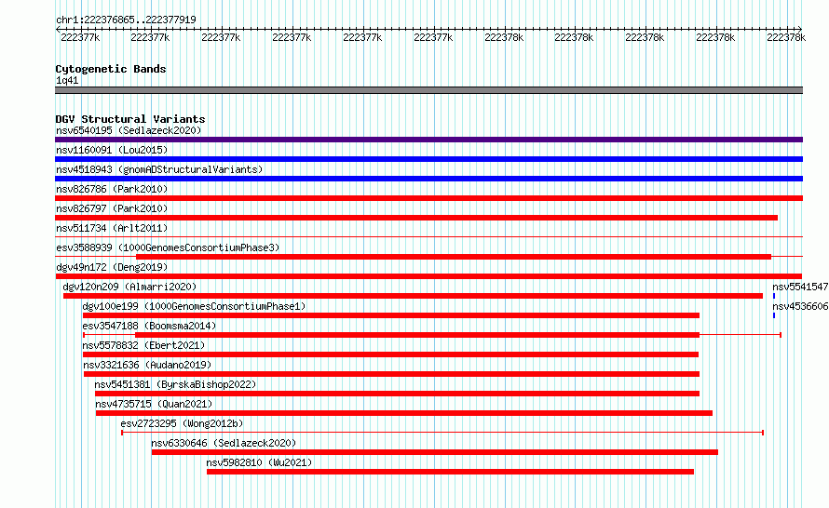Screen dimensions: 829x508
Task: Open dgv100e199 (1000GenomesConsortiumPhase1) label
Action: [x=194, y=306]
